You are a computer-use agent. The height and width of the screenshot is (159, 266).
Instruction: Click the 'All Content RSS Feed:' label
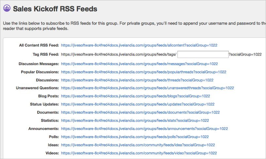[39, 45]
